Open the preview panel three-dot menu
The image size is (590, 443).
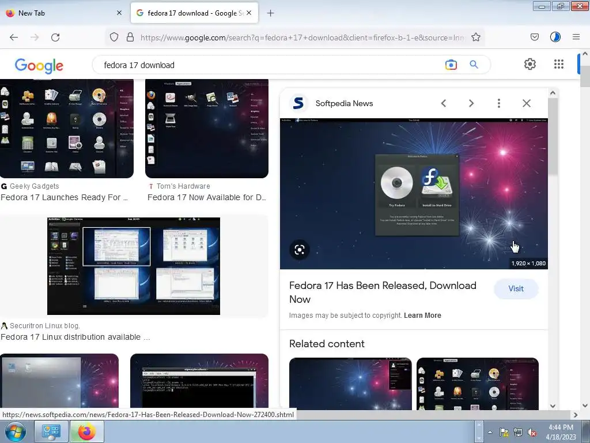tap(499, 103)
